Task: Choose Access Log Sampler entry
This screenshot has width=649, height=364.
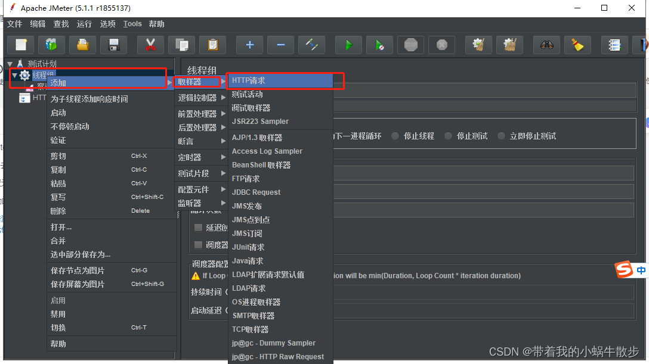Action: (x=280, y=151)
